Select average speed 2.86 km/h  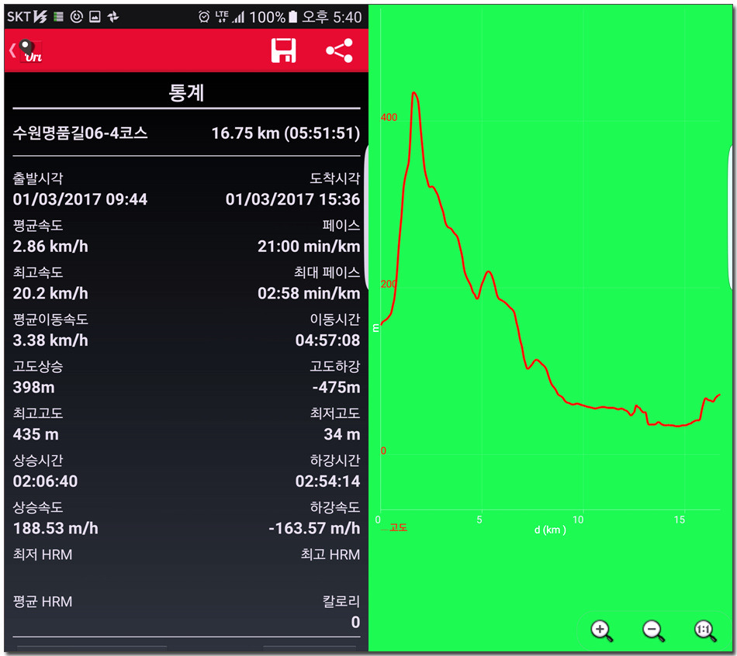click(x=50, y=247)
